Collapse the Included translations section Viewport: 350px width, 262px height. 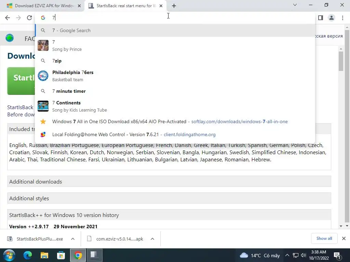point(22,129)
